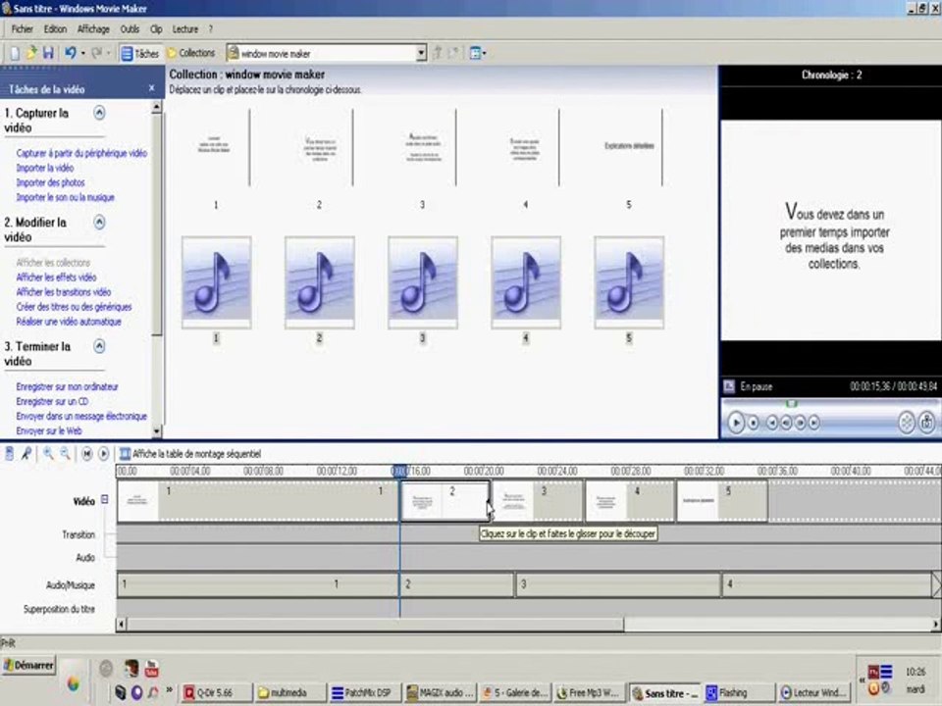Screen dimensions: 942x706
Task: Click 'Réaliser une vidéo automatique' link
Action: tap(69, 322)
